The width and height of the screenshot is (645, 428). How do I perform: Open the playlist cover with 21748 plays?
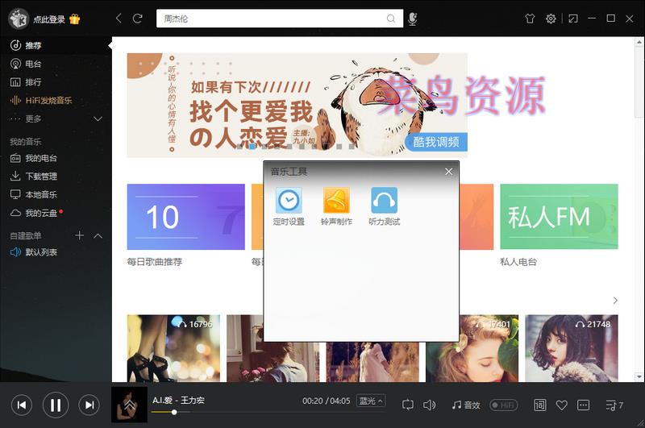(x=572, y=349)
